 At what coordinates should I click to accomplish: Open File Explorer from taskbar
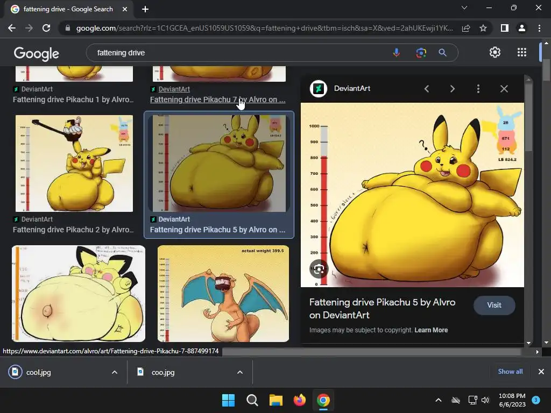point(276,400)
